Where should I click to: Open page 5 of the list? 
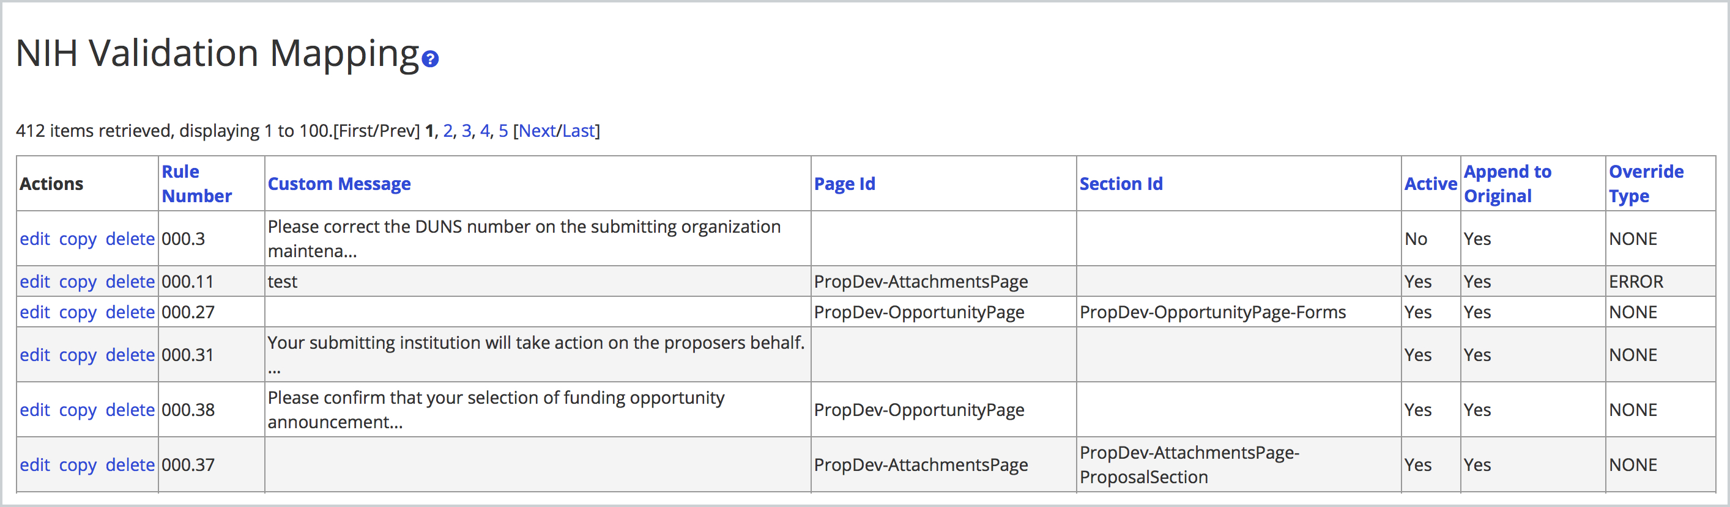(x=503, y=131)
